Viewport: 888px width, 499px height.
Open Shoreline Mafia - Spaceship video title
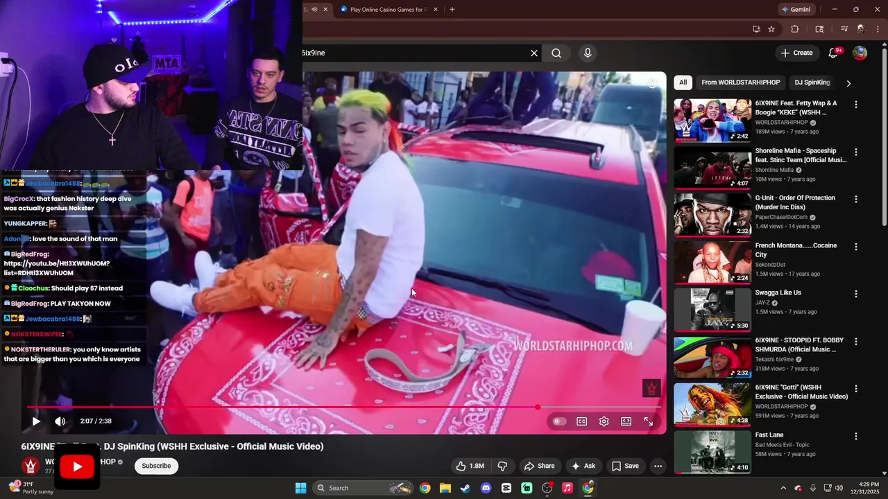[801, 155]
